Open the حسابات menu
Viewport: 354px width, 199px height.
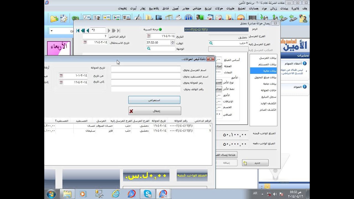254,9
